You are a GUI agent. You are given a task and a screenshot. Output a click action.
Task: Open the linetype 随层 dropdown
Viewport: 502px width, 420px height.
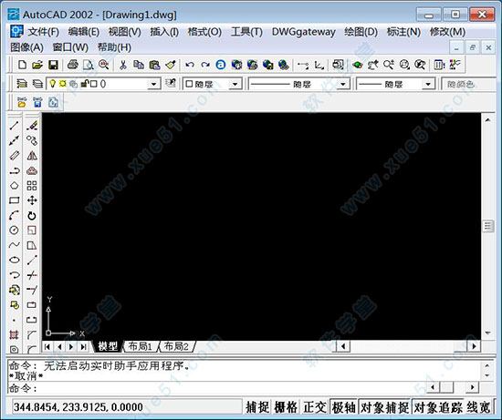point(343,84)
